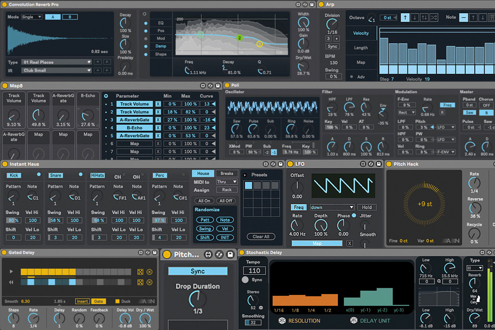Click the reverse double-arrow icon in Gated Delay
The image size is (495, 330).
click(x=11, y=282)
